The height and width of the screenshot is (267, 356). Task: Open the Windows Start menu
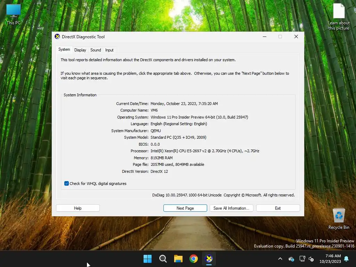click(x=147, y=259)
